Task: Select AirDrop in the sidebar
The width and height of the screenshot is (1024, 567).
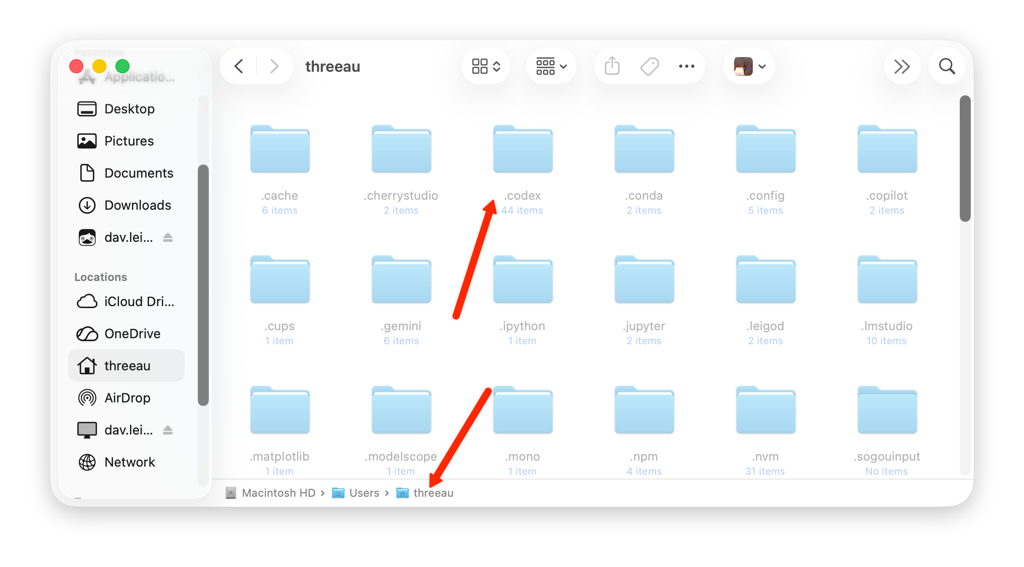Action: pyautogui.click(x=126, y=398)
